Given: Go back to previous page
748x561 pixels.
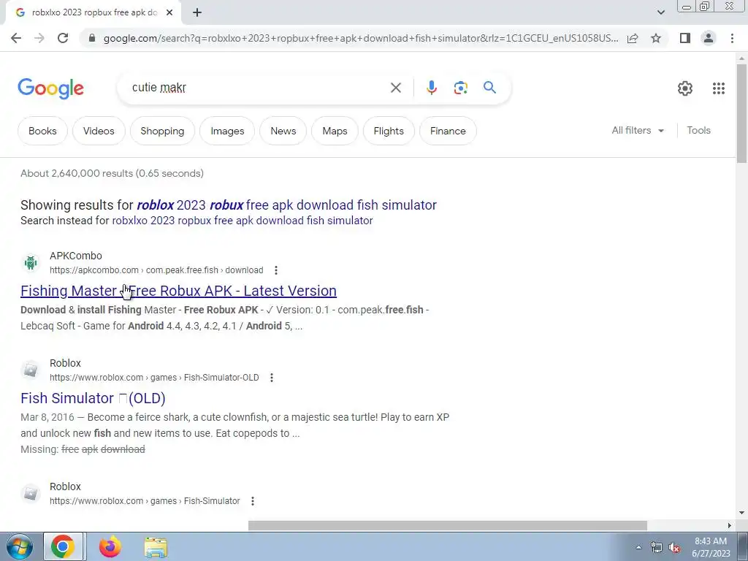Looking at the screenshot, I should coord(16,38).
